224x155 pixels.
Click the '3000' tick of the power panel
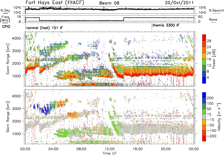(17, 51)
